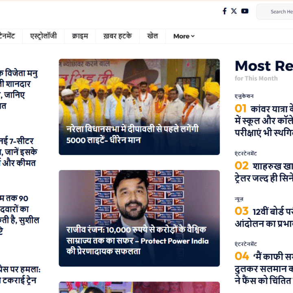Click inside the Search Here input field
This screenshot has height=293, width=293.
(x=281, y=12)
